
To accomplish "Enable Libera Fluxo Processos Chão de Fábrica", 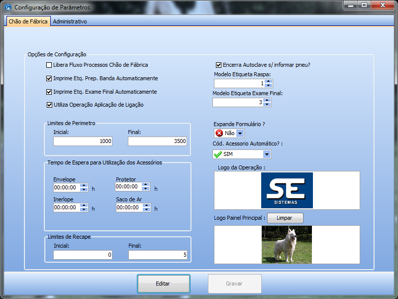I will (x=49, y=65).
